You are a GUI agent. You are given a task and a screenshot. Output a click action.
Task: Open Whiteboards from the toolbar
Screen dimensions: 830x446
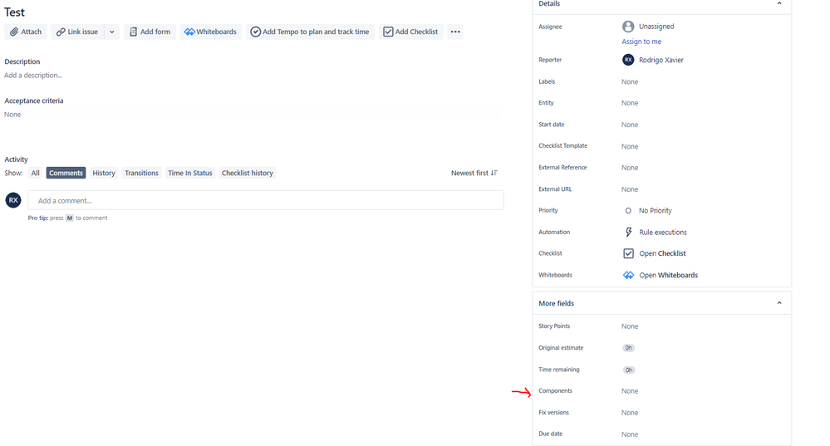point(211,32)
